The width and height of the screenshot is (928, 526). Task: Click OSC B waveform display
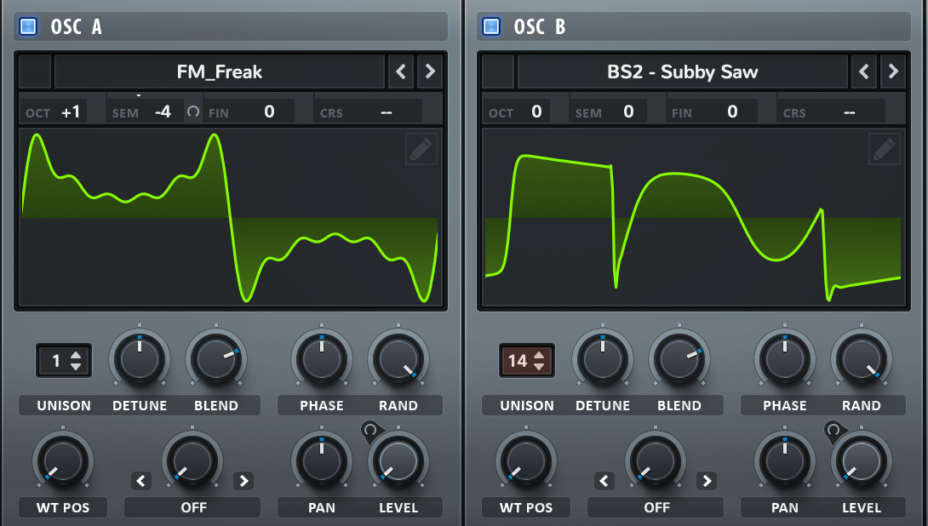693,218
